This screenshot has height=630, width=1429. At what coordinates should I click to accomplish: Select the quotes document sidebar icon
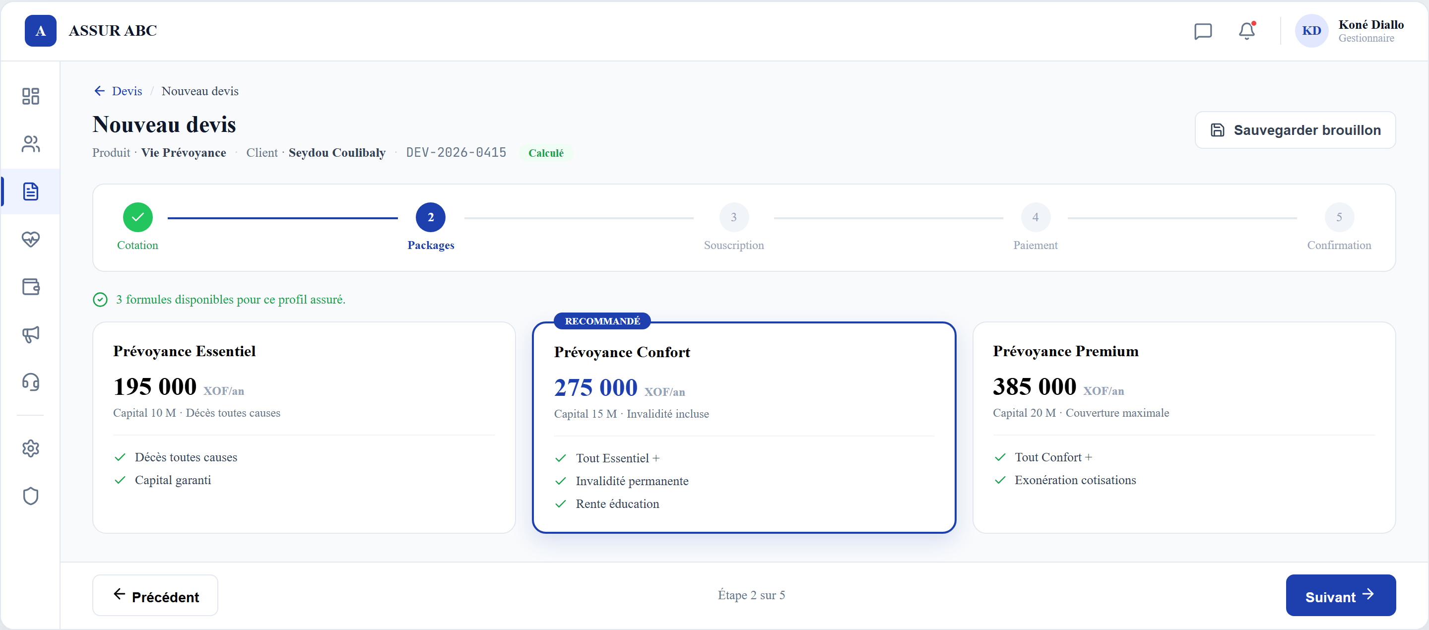pyautogui.click(x=30, y=191)
